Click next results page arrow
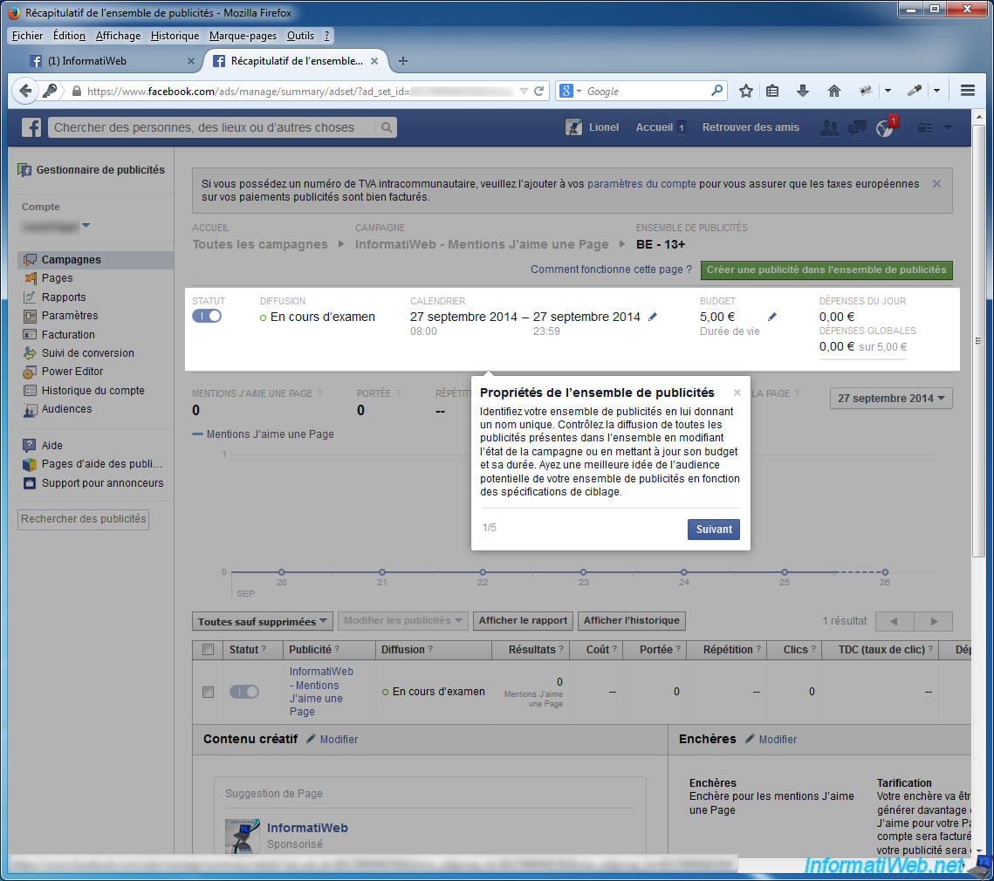Screen dimensions: 994x881 pos(933,621)
